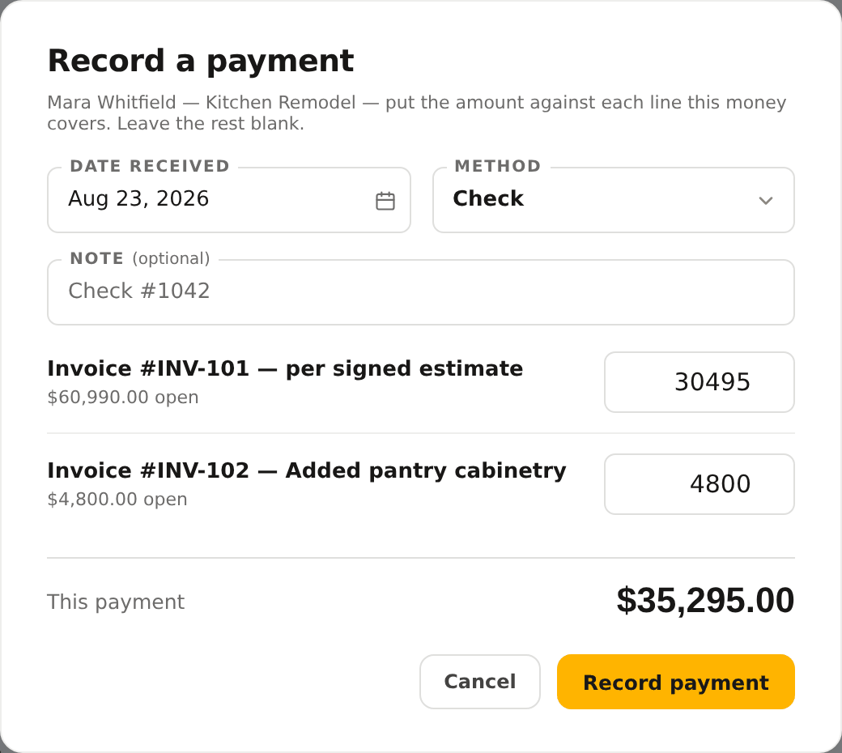Cancel the payment dialog
842x753 pixels.
click(479, 682)
